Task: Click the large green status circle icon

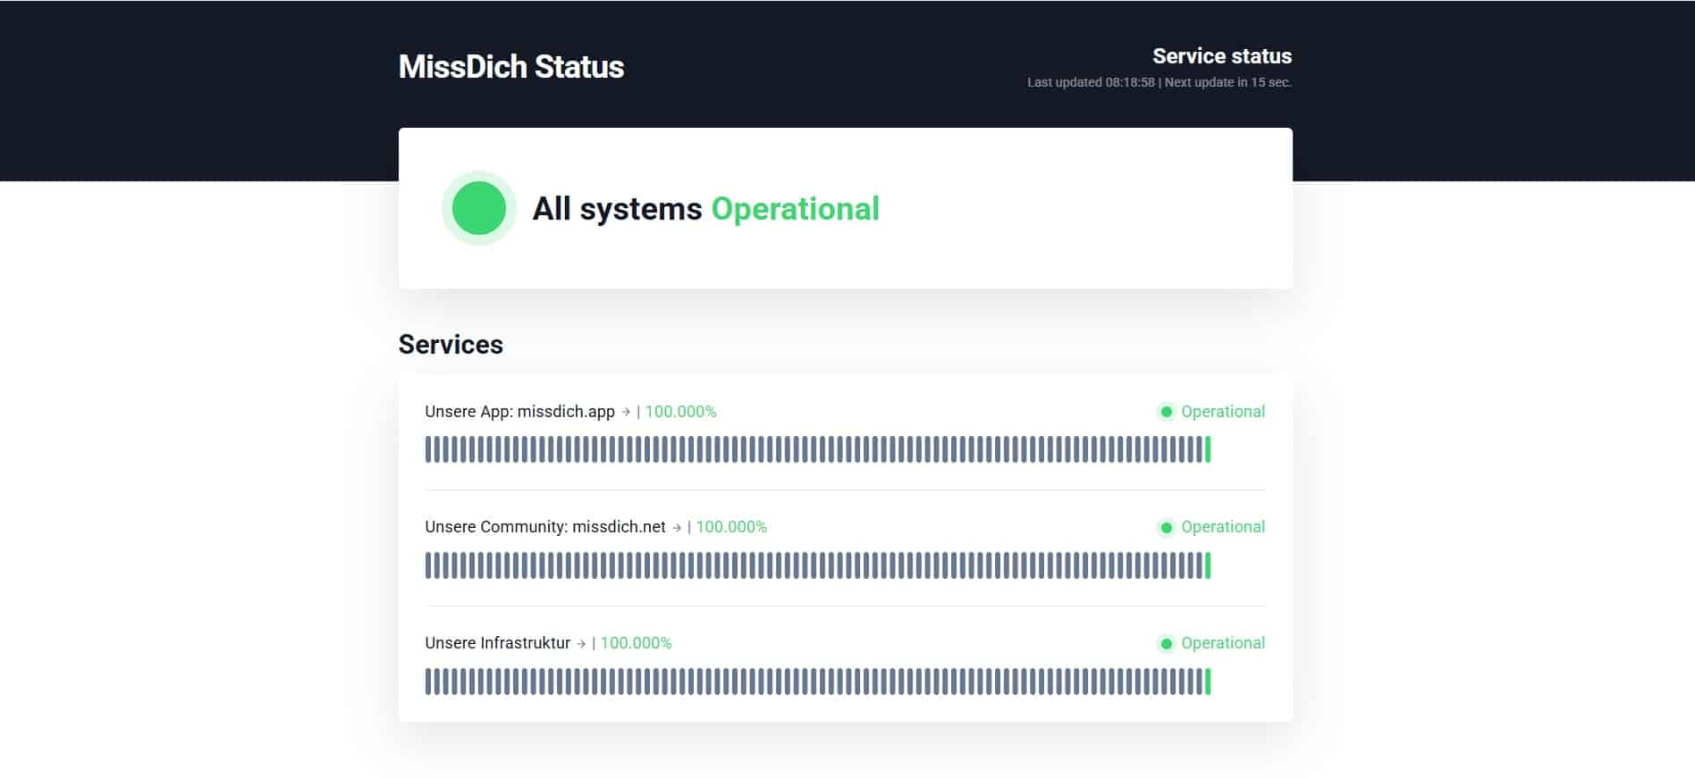Action: tap(479, 208)
